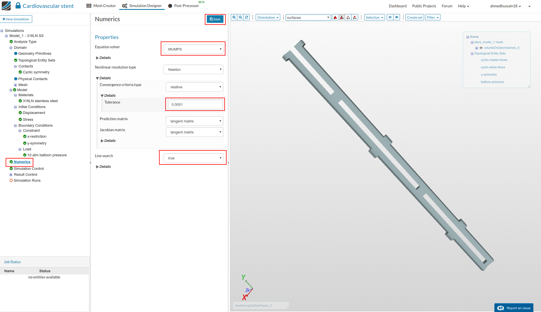Toggle visibility of volumeOnGeoVolumes_0
The height and width of the screenshot is (312, 541).
481,48
